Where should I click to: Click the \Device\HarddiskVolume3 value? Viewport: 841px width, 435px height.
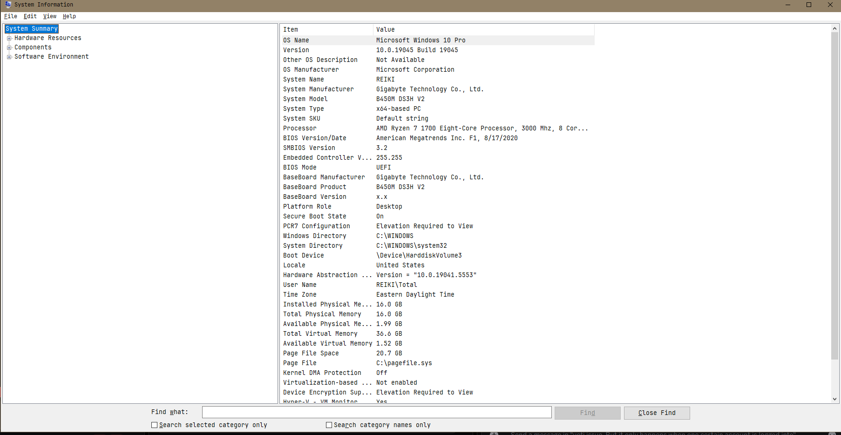pyautogui.click(x=419, y=256)
